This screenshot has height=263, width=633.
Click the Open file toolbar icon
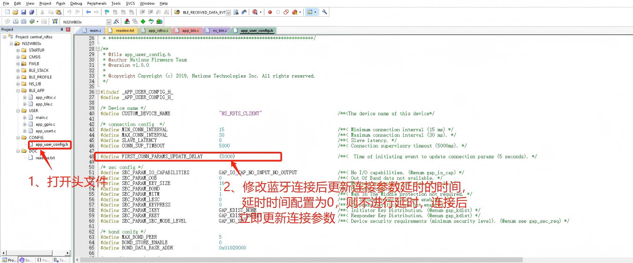coord(15,12)
